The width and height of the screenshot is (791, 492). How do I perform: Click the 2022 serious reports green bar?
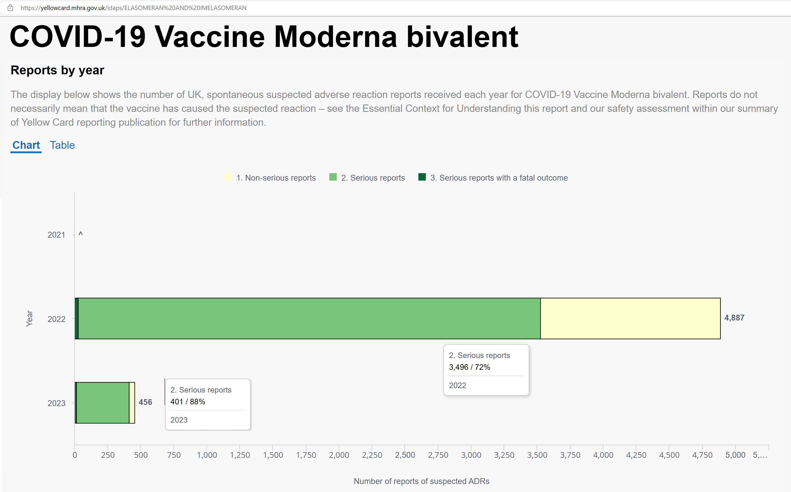(309, 318)
